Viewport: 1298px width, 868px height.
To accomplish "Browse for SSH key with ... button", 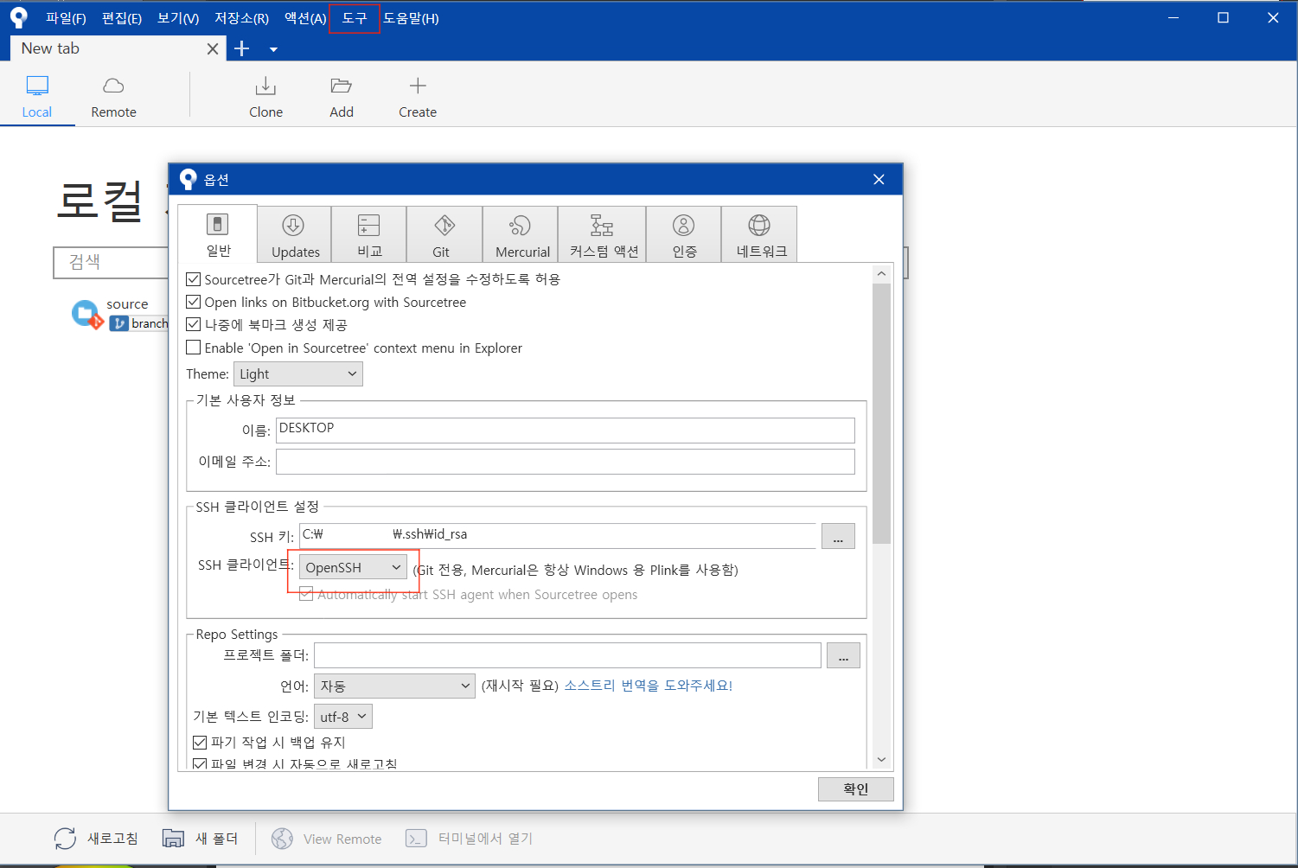I will [838, 536].
